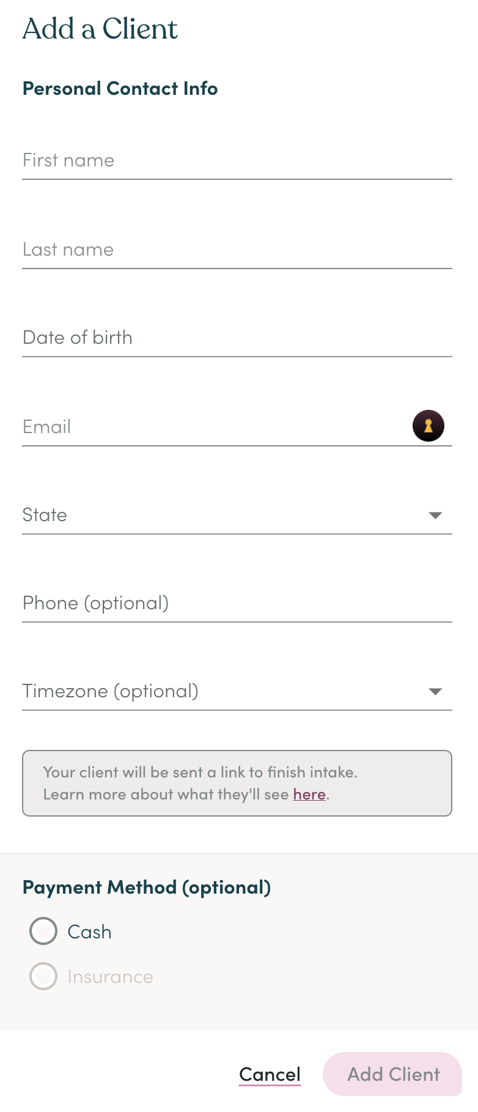The height and width of the screenshot is (1112, 478).
Task: Cancel adding the client
Action: pos(270,1075)
